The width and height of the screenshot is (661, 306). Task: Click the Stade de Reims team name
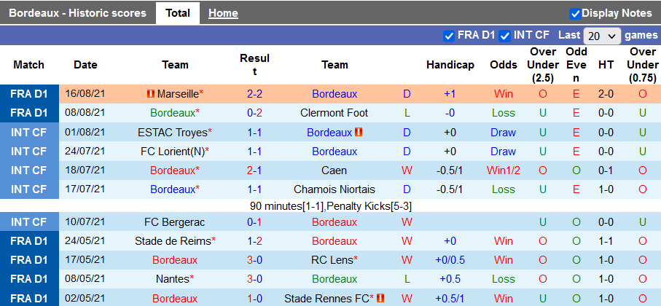[x=173, y=241]
